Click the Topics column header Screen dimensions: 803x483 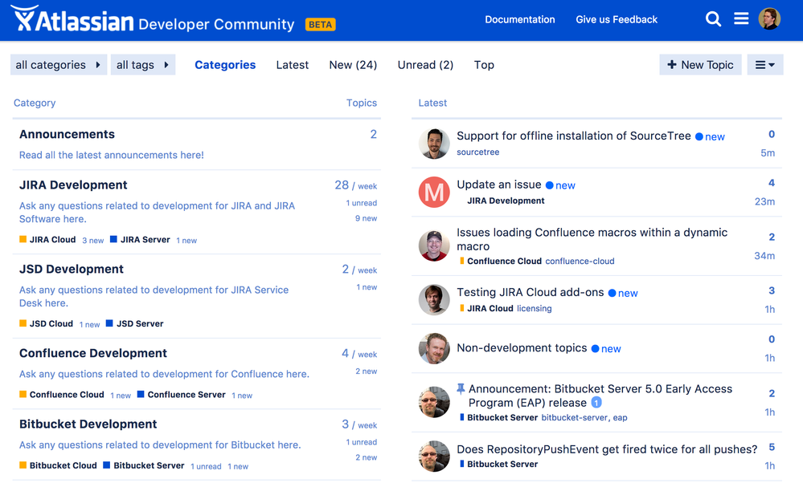(362, 103)
